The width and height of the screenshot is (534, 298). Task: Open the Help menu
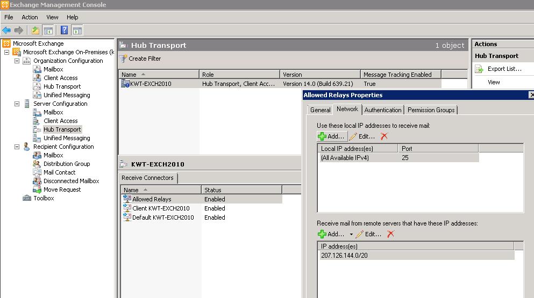point(72,17)
